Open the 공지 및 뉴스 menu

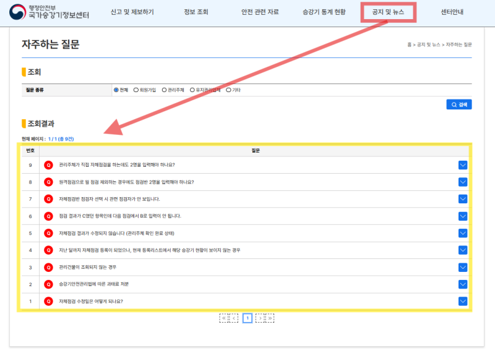(389, 12)
